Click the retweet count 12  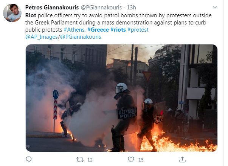click(x=90, y=160)
